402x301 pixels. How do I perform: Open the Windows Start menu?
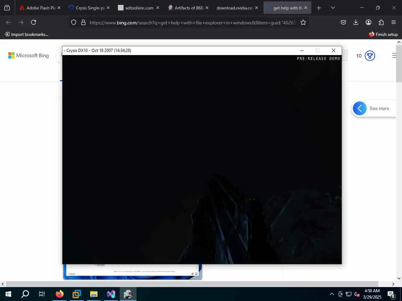[8, 294]
